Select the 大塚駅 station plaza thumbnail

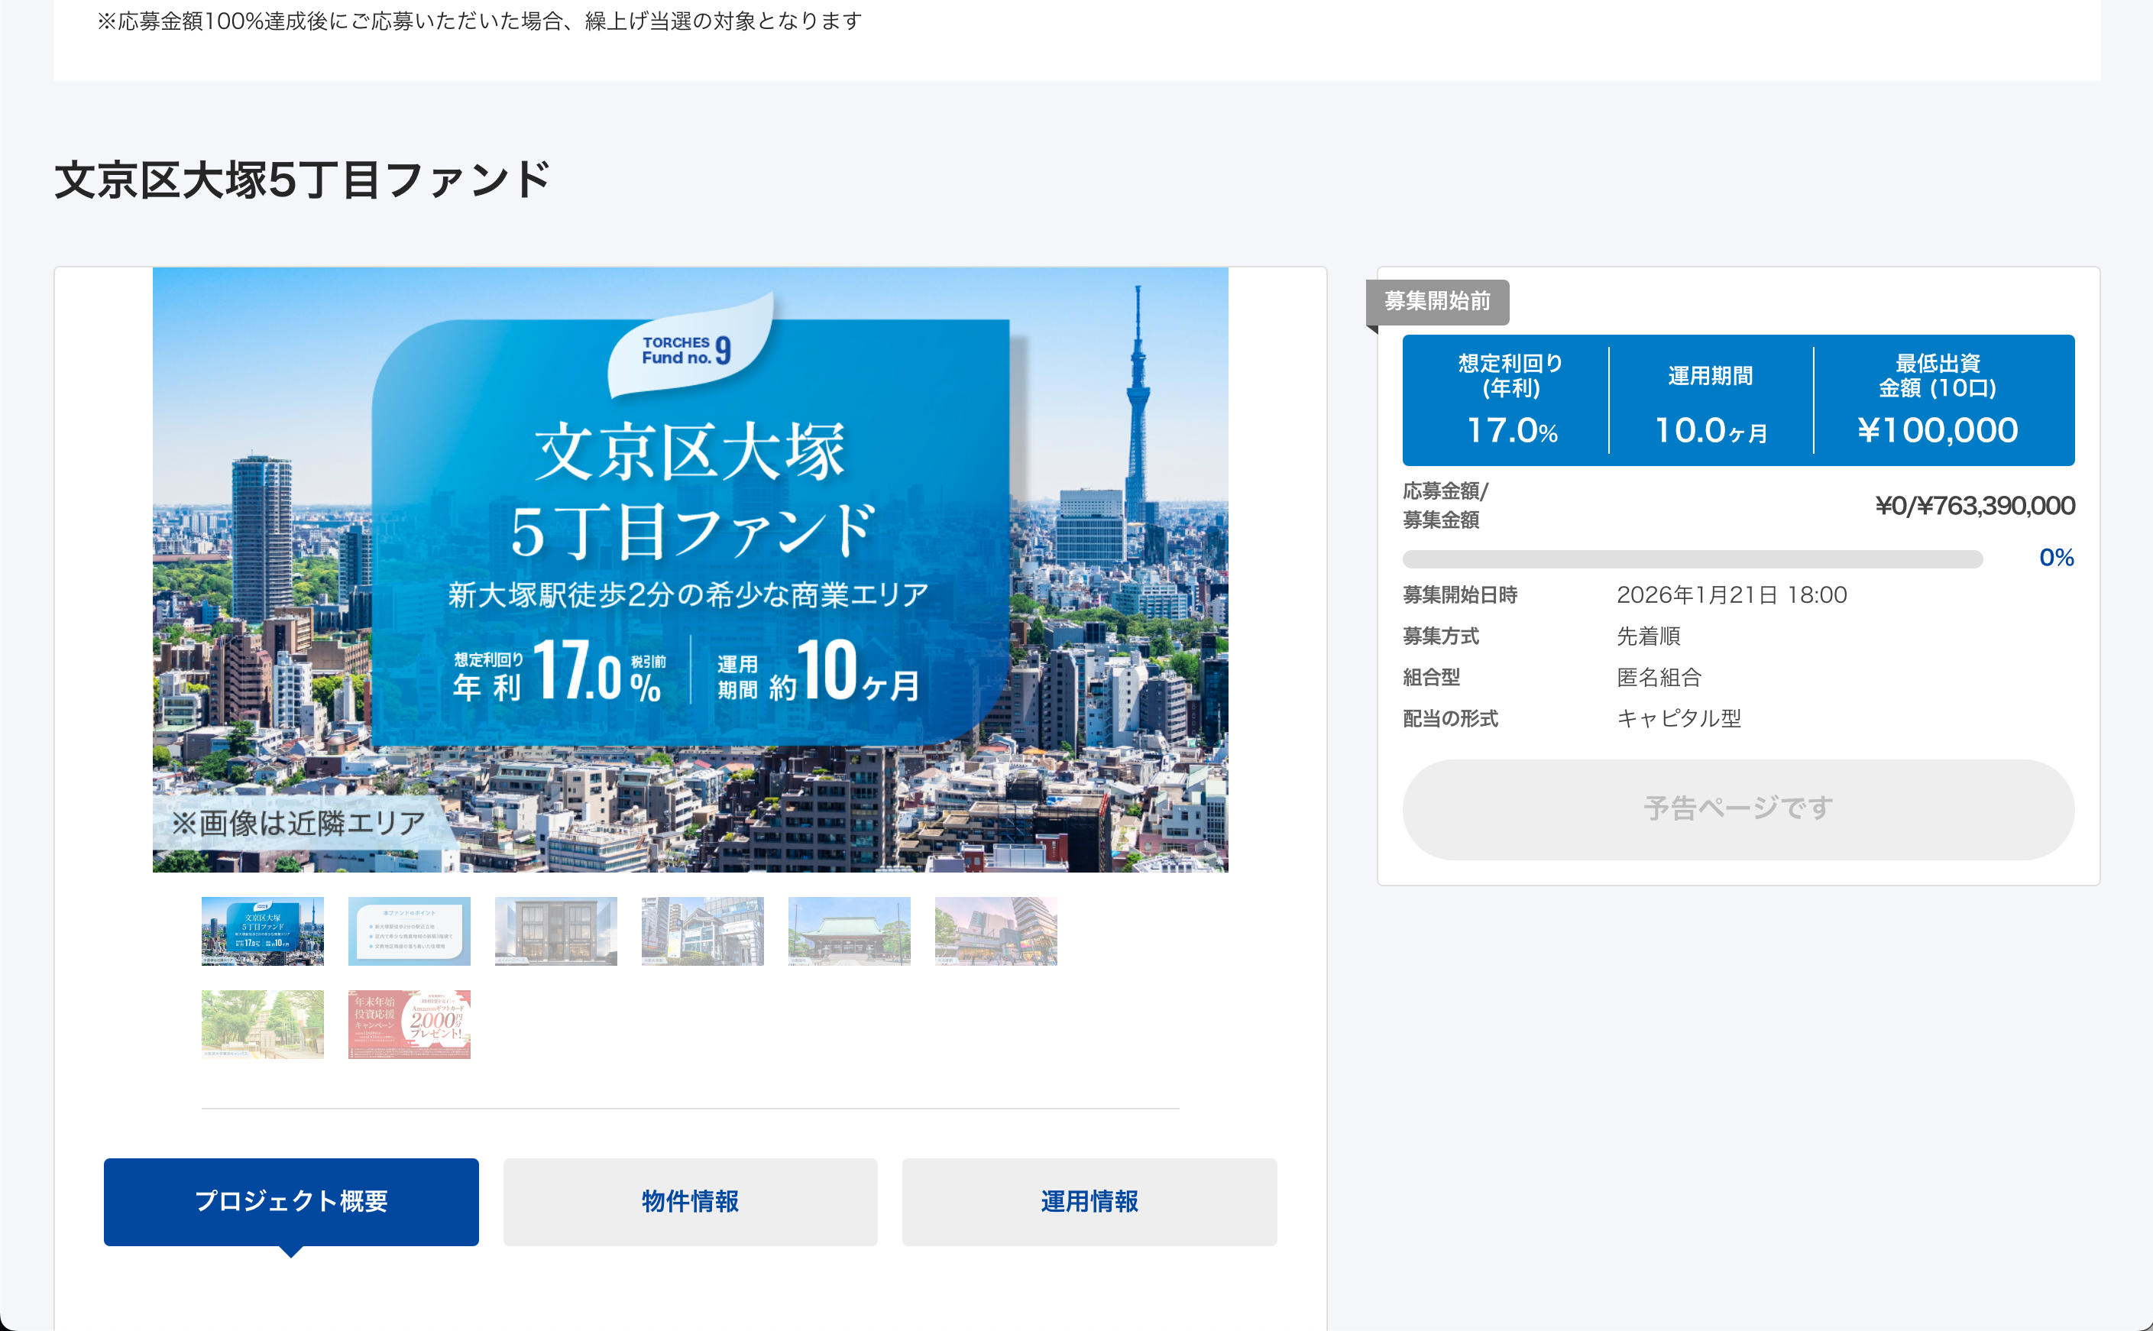point(996,931)
